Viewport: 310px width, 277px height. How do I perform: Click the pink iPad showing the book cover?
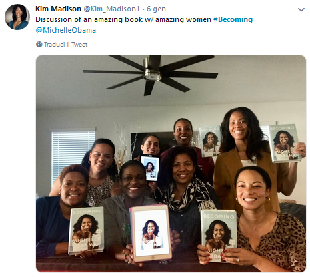(x=151, y=233)
